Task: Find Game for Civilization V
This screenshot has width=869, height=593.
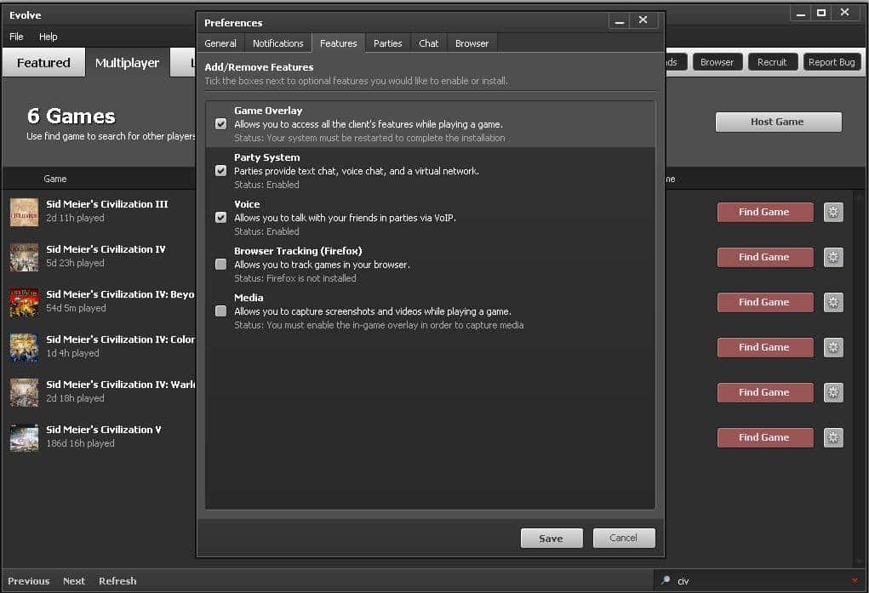Action: pyautogui.click(x=765, y=438)
